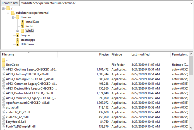Click APEX_Common_LegacyCHECKED file icon
The image size is (194, 130).
pos(3,83)
